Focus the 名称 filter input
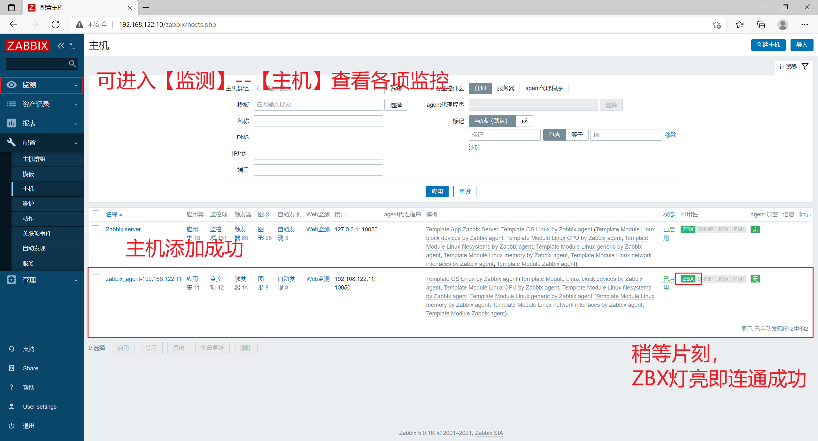818x441 pixels. [318, 121]
